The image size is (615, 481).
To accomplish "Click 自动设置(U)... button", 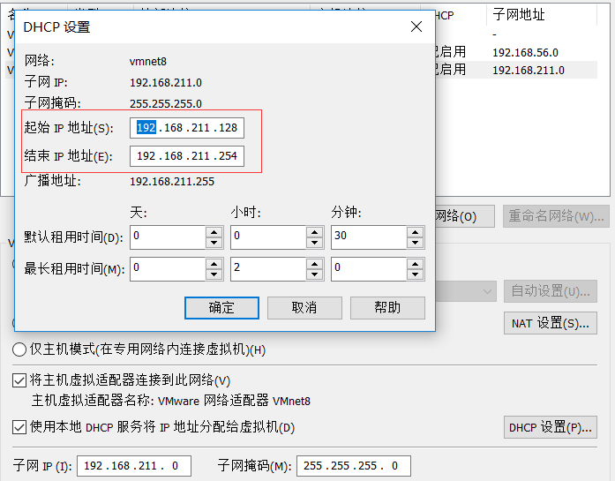I will click(x=551, y=291).
